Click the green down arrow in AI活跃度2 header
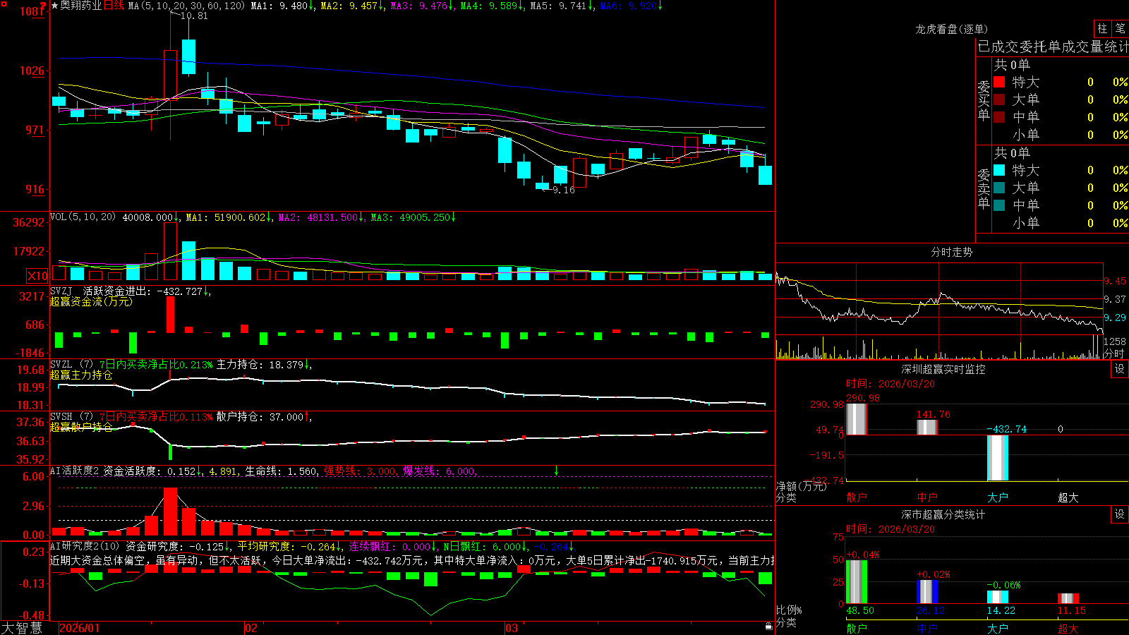 pos(556,471)
